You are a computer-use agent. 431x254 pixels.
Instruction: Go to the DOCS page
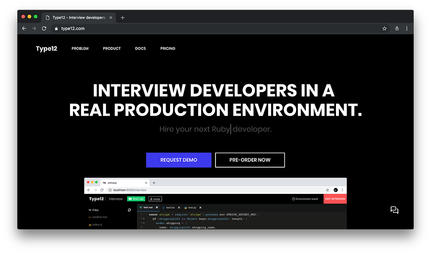140,49
